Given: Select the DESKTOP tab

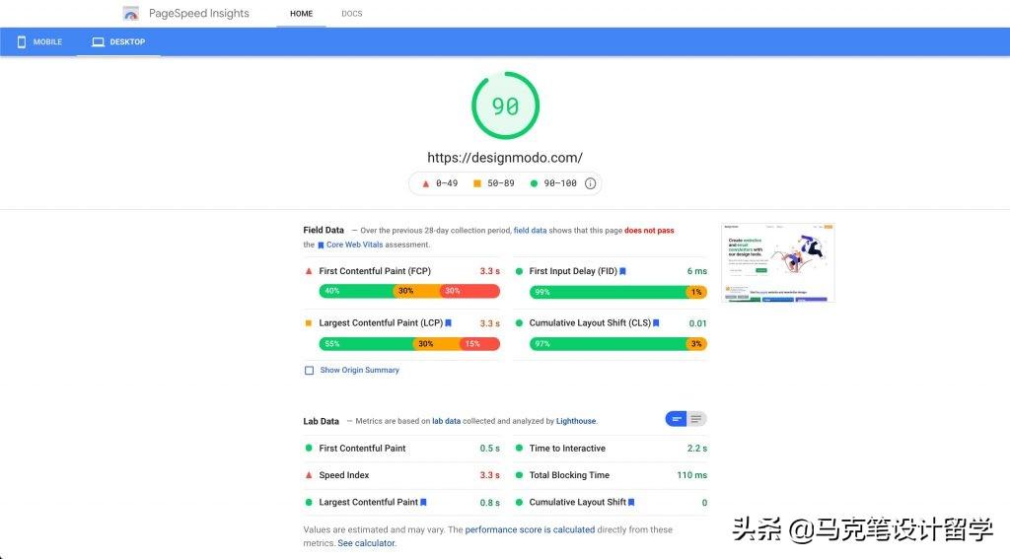Looking at the screenshot, I should click(x=118, y=41).
